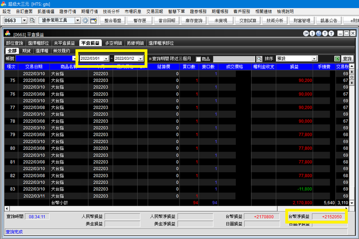Click the 交割試算 toolbar button

(248, 20)
